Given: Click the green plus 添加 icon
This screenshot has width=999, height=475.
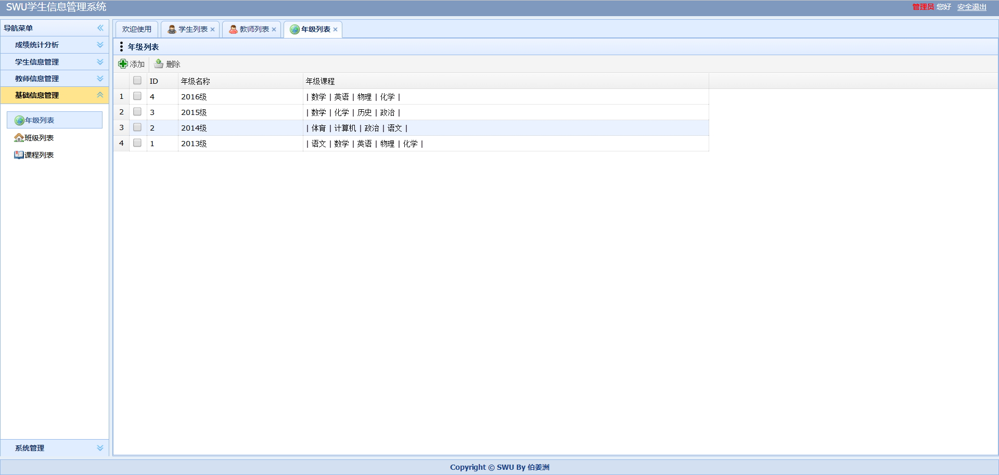Looking at the screenshot, I should (x=122, y=63).
